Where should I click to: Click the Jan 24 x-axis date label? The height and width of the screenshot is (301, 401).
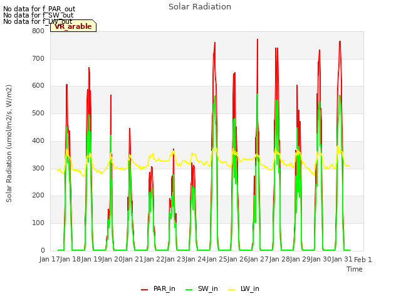[x=195, y=259]
